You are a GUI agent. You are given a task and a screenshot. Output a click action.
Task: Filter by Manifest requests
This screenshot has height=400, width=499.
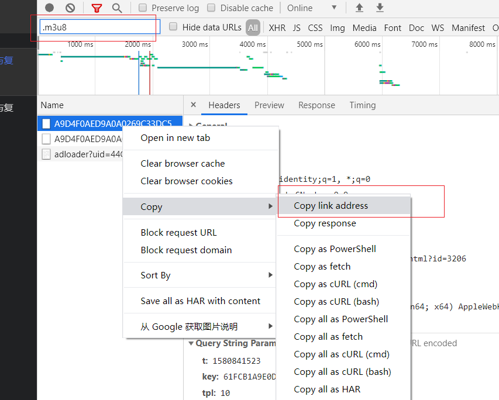[468, 28]
